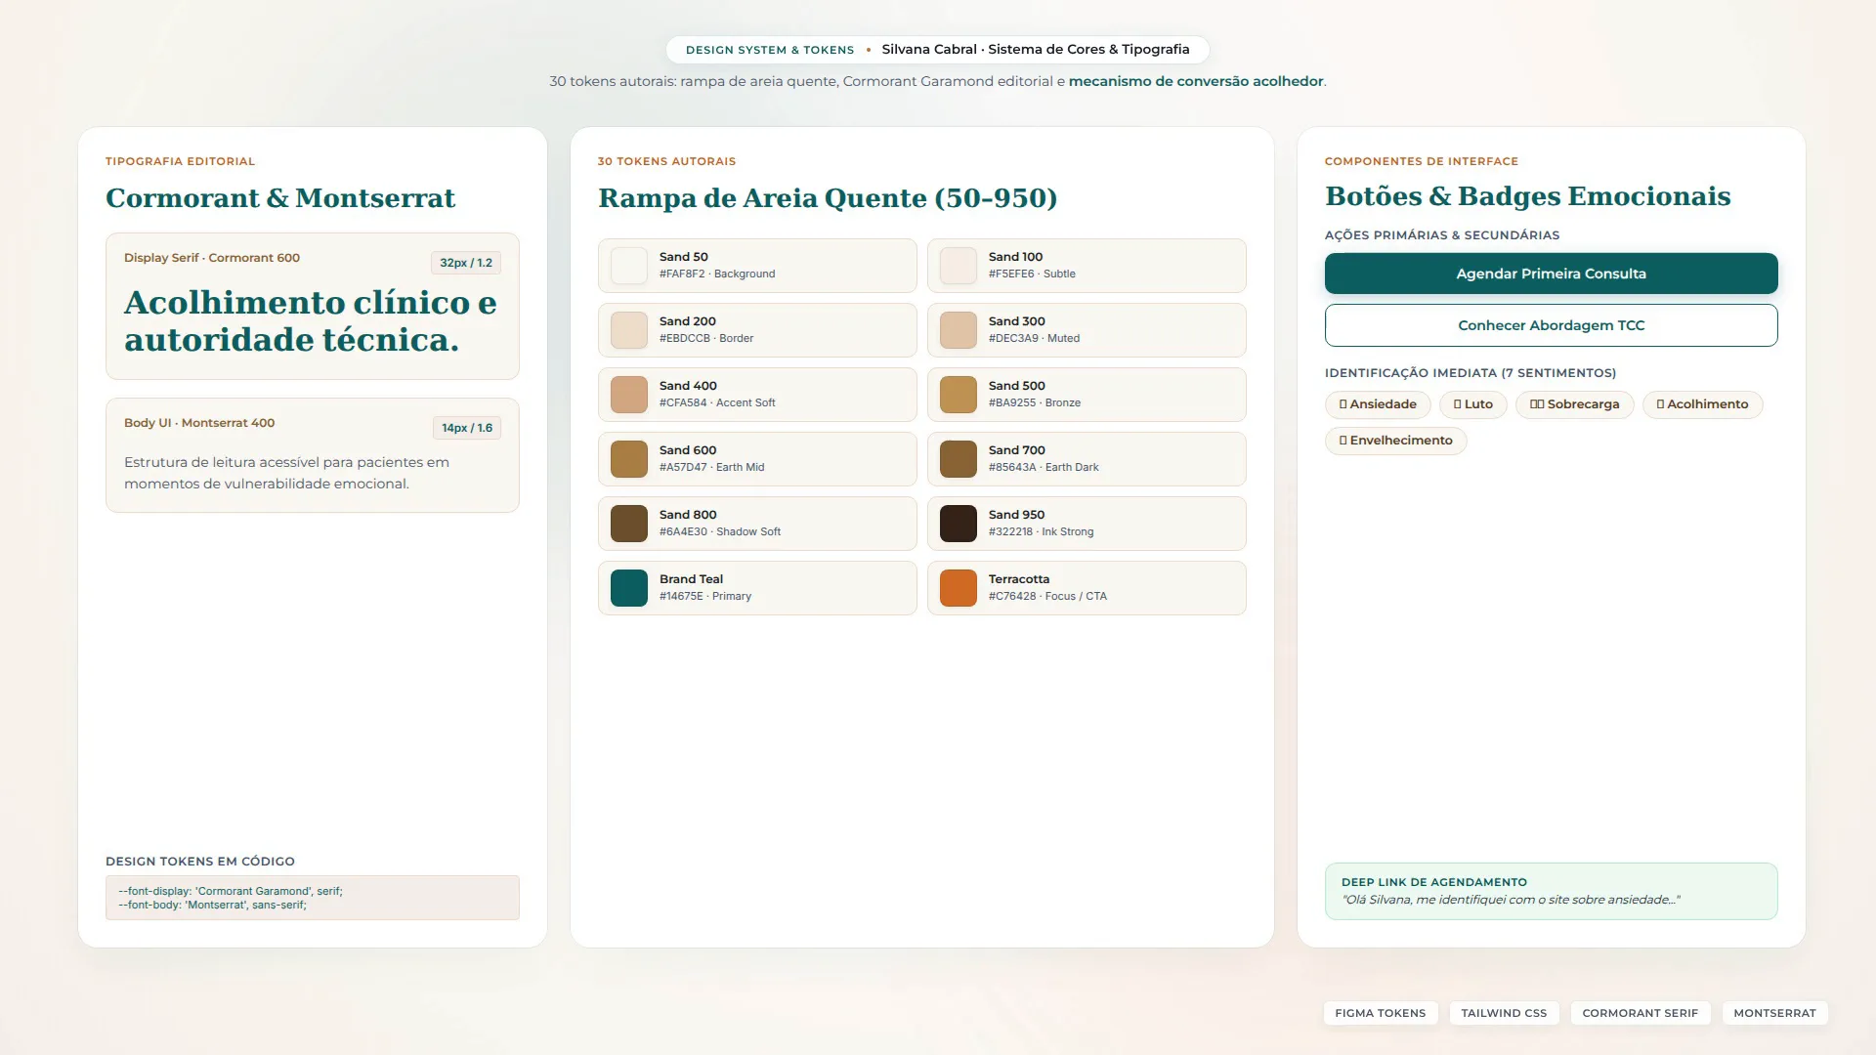Image resolution: width=1876 pixels, height=1055 pixels.
Task: Click the #C76428 · Focus / CTA hex text
Action: point(1047,596)
